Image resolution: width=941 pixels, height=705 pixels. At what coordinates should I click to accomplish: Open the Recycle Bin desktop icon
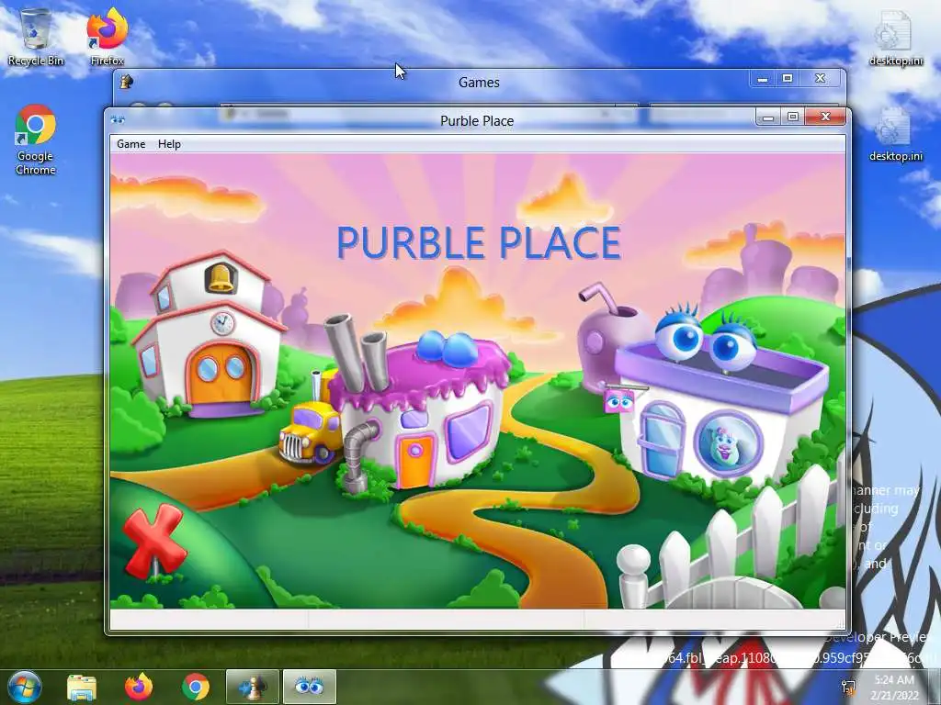point(36,37)
